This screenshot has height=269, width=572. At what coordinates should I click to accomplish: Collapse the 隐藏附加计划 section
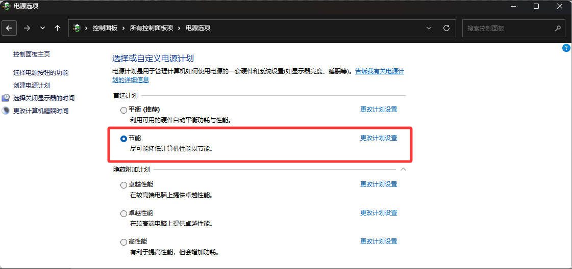tap(403, 169)
